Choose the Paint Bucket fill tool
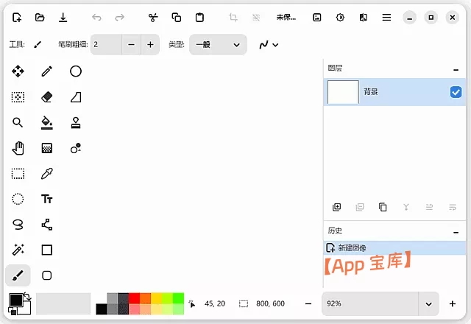 pos(47,122)
